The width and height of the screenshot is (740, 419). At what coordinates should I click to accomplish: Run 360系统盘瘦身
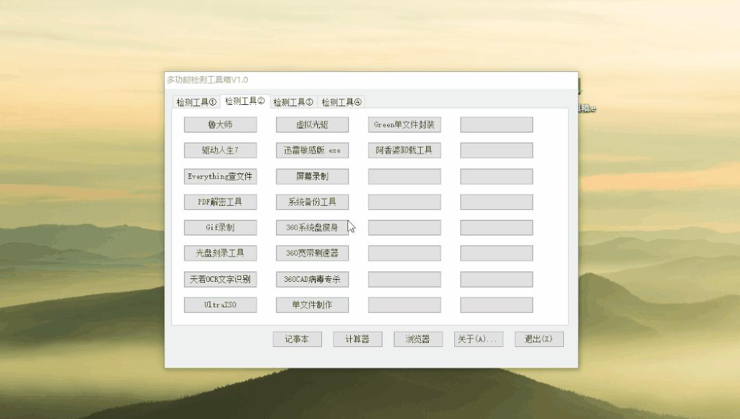312,228
